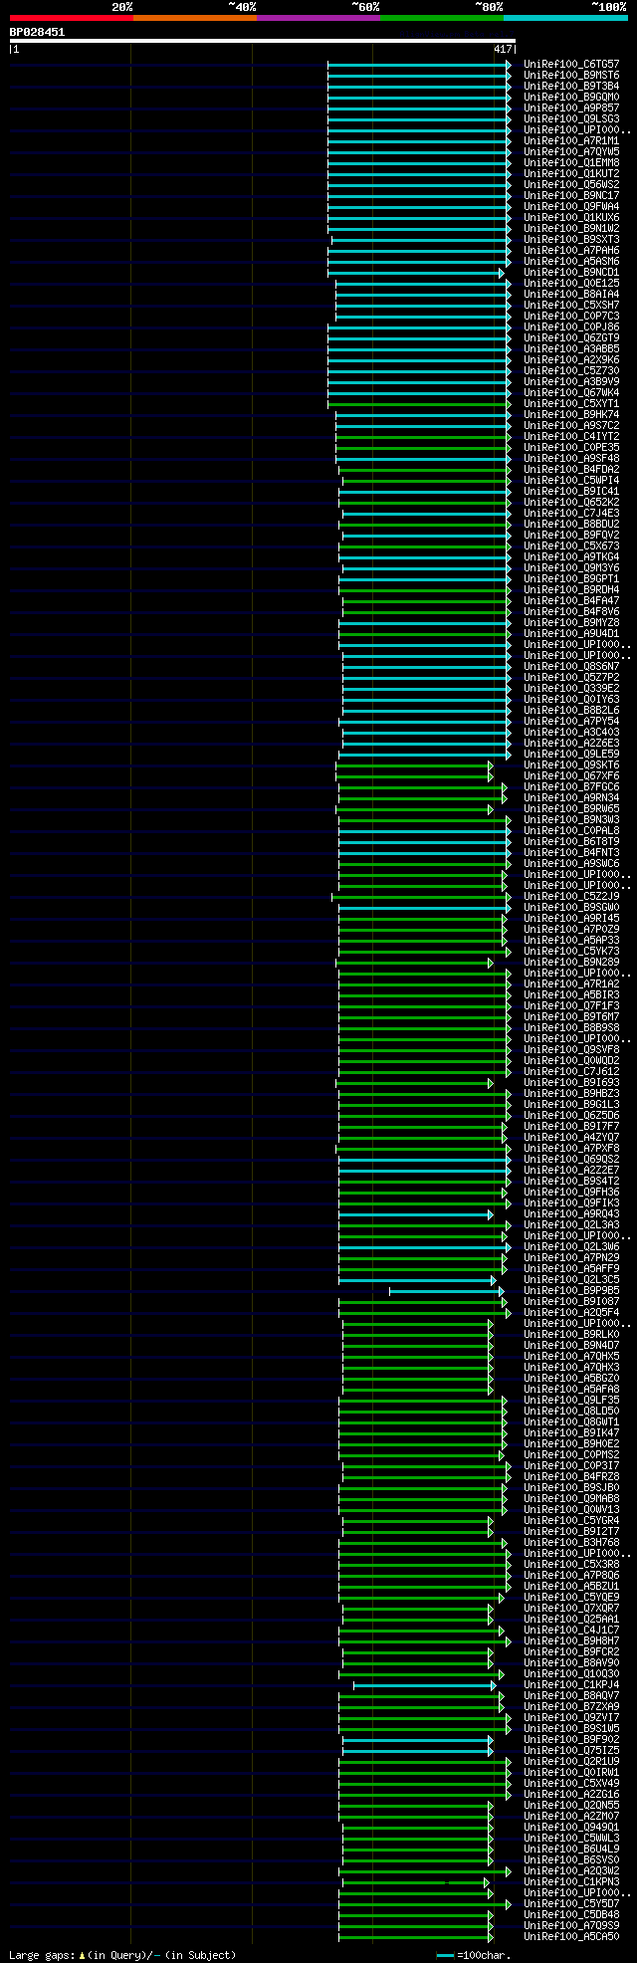Image resolution: width=637 pixels, height=1963 pixels.
Task: Click the green ~80% legend color segment
Action: [441, 18]
